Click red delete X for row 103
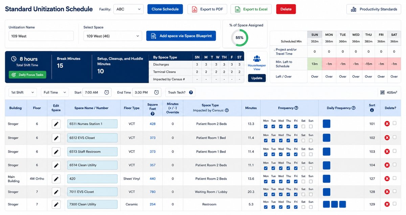The width and height of the screenshot is (406, 215). click(387, 151)
